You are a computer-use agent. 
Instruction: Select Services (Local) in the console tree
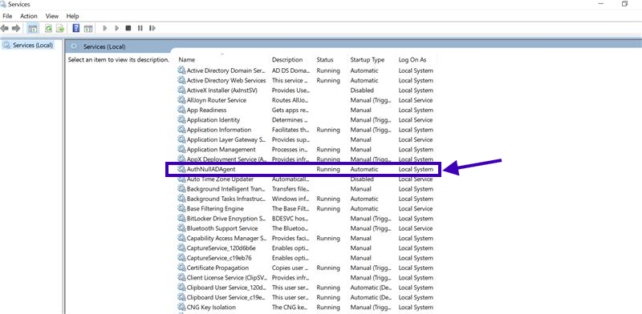[x=33, y=45]
